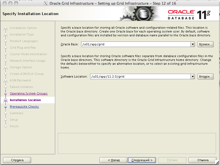Click the Oracle 11g Database logo
Screen dimensions: 220x165
click(189, 14)
